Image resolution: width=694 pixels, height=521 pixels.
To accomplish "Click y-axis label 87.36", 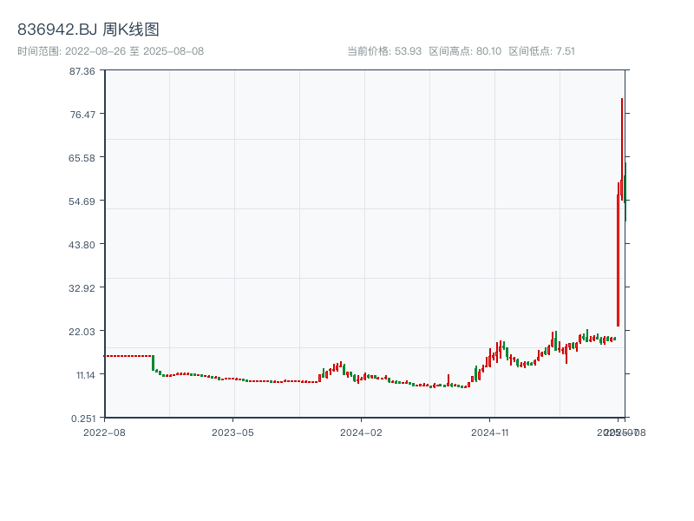I will [82, 71].
